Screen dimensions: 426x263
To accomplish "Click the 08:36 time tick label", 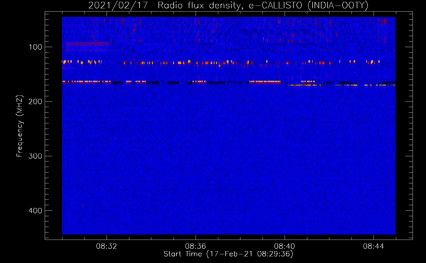I will pos(196,246).
